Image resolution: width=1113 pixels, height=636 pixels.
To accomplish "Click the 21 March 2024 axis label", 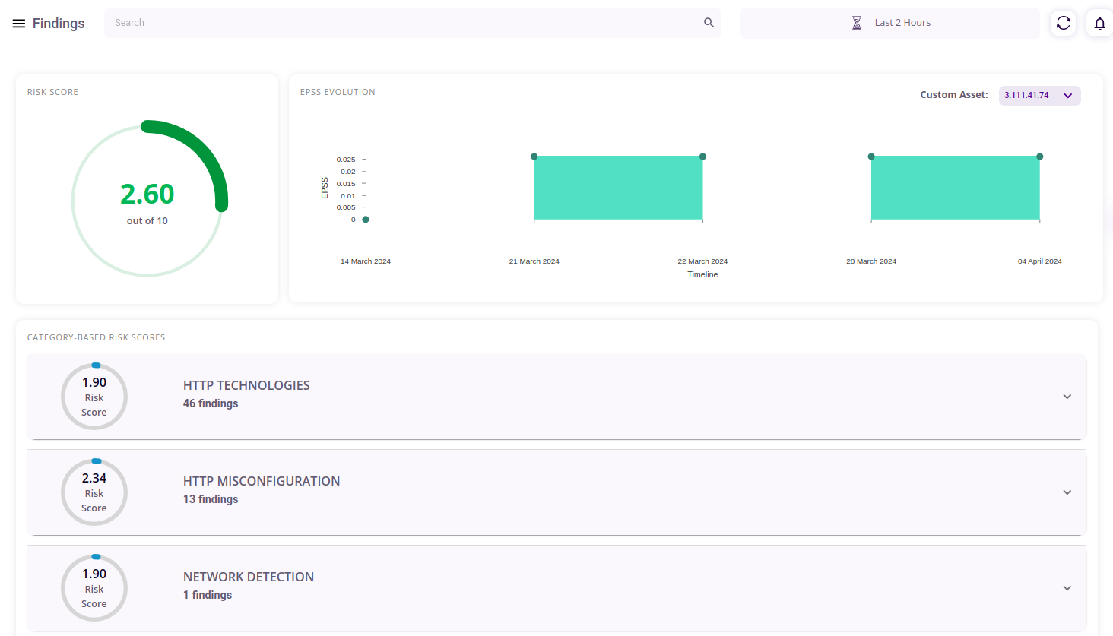I will 534,261.
